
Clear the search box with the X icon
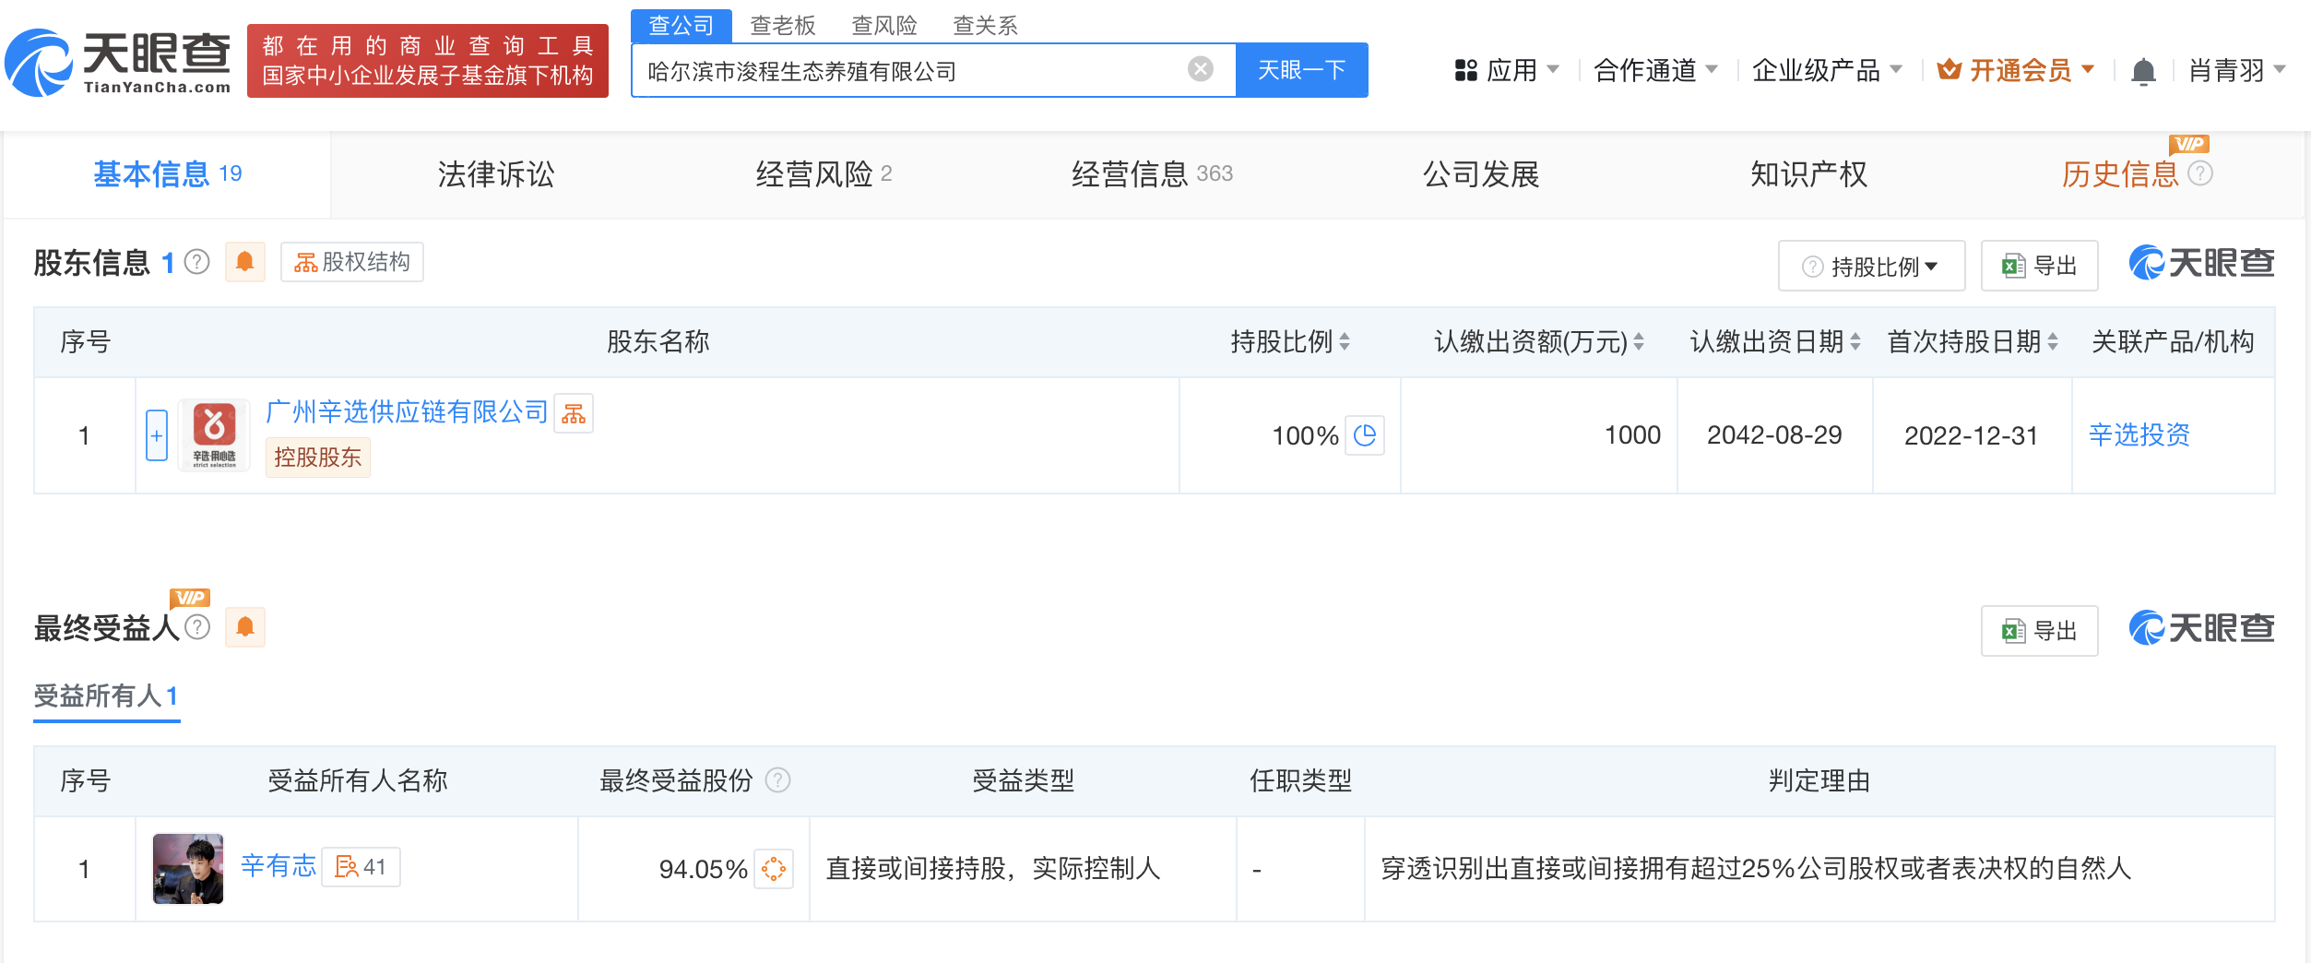pos(1200,69)
